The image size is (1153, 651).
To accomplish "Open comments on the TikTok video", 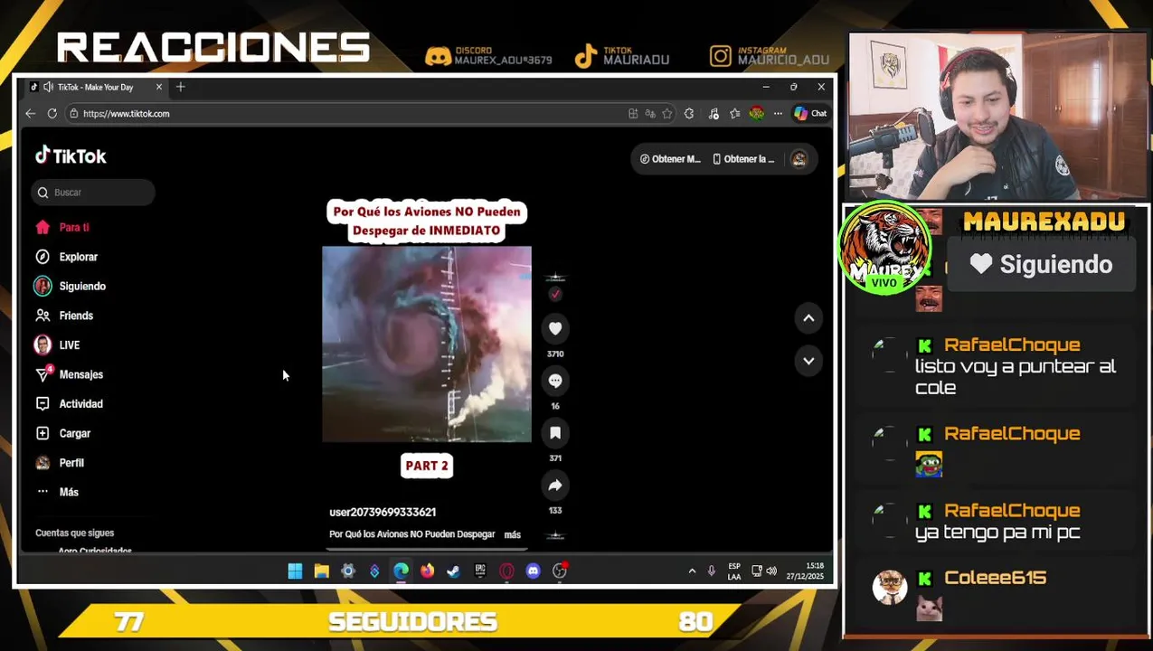I will tap(555, 382).
